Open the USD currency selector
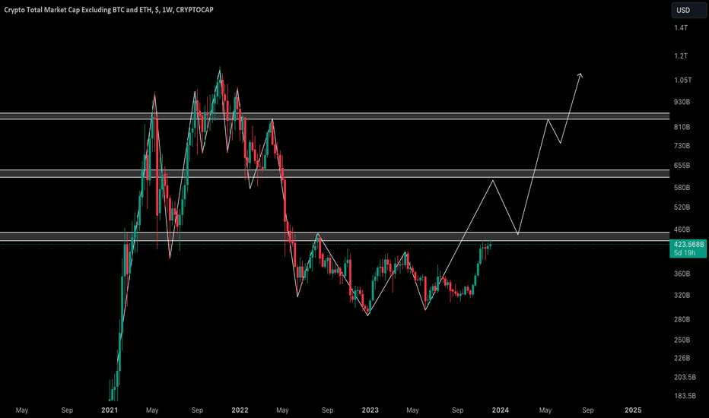 point(688,10)
